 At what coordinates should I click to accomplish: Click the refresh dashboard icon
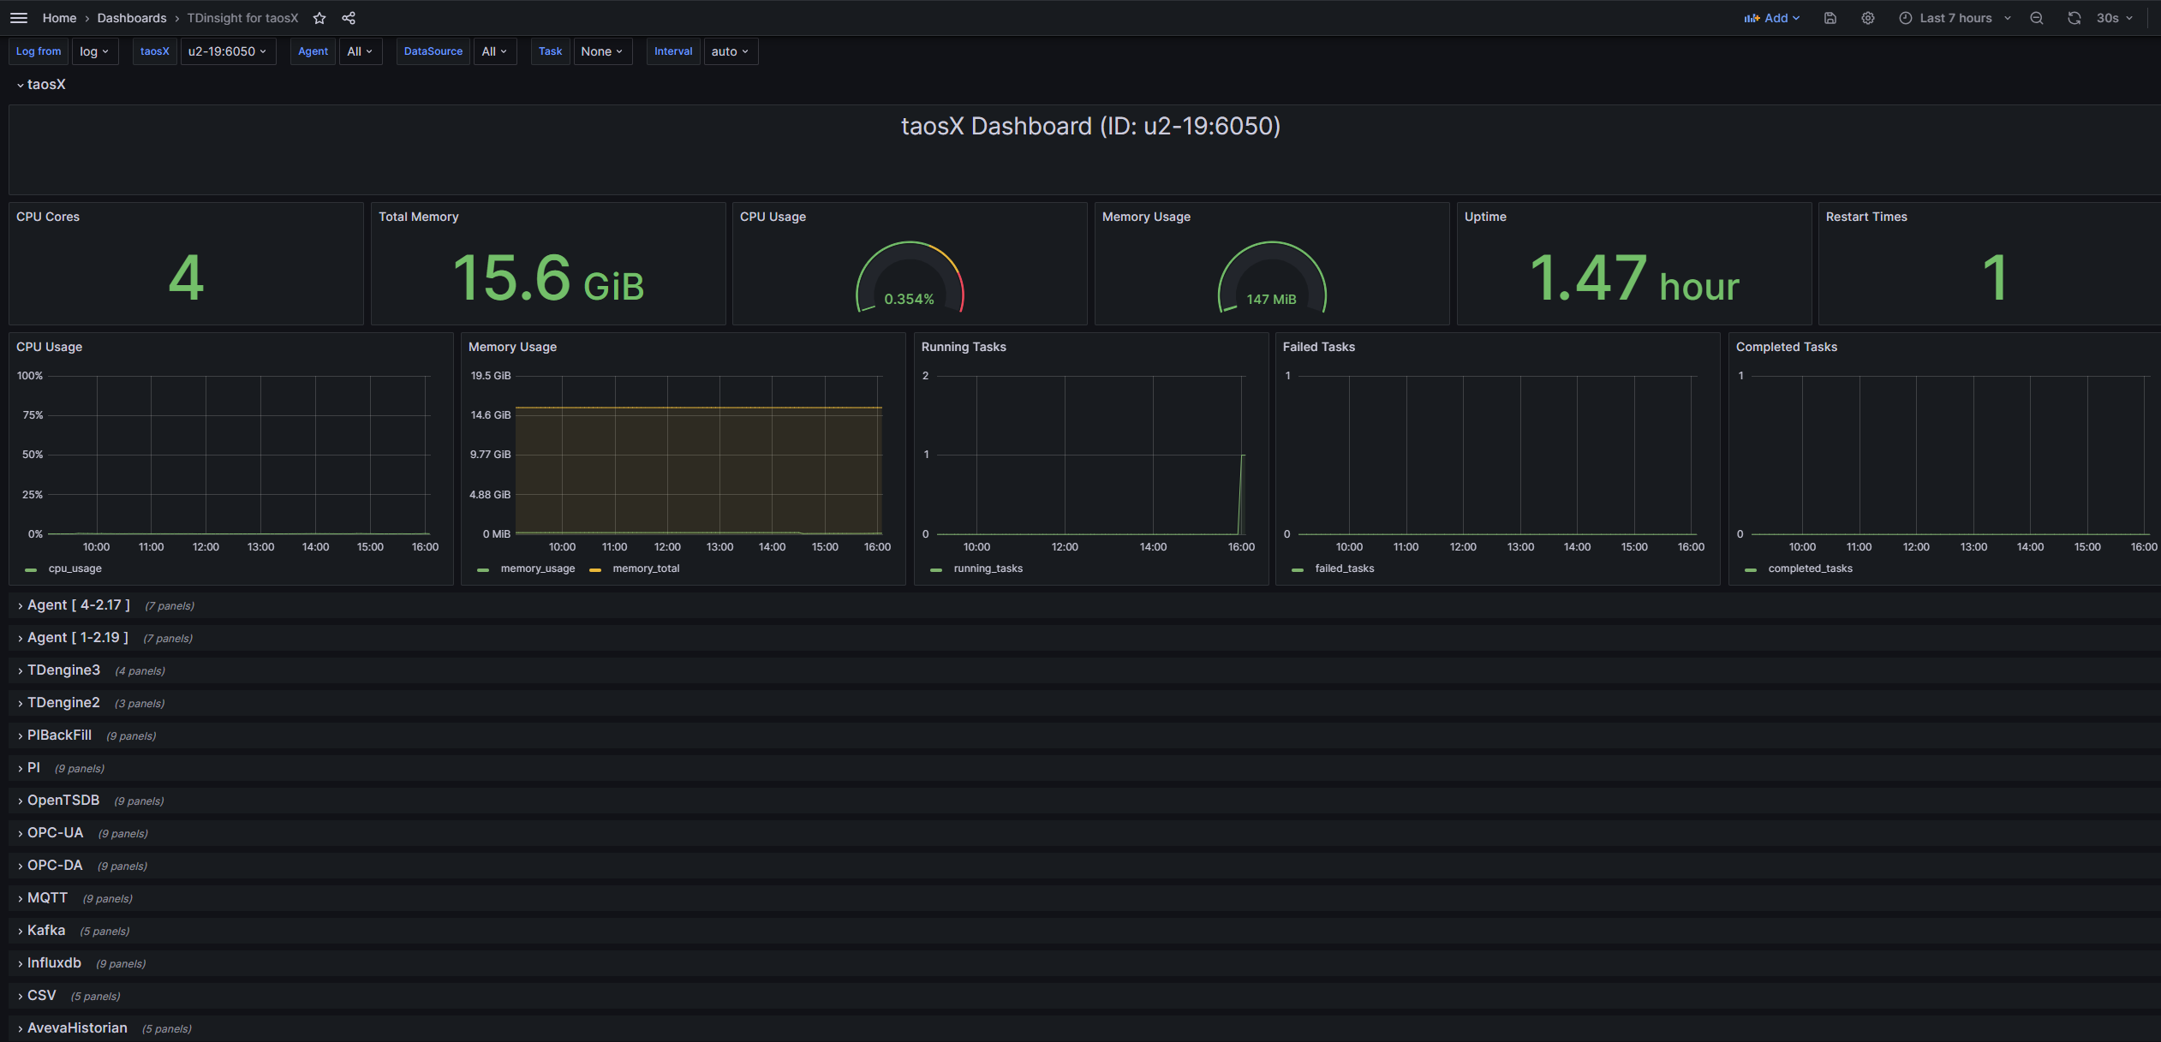2074,18
